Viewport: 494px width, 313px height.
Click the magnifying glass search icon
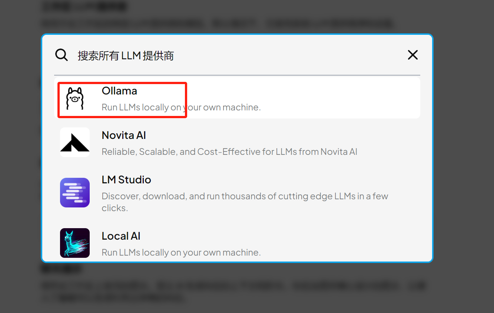pos(62,55)
